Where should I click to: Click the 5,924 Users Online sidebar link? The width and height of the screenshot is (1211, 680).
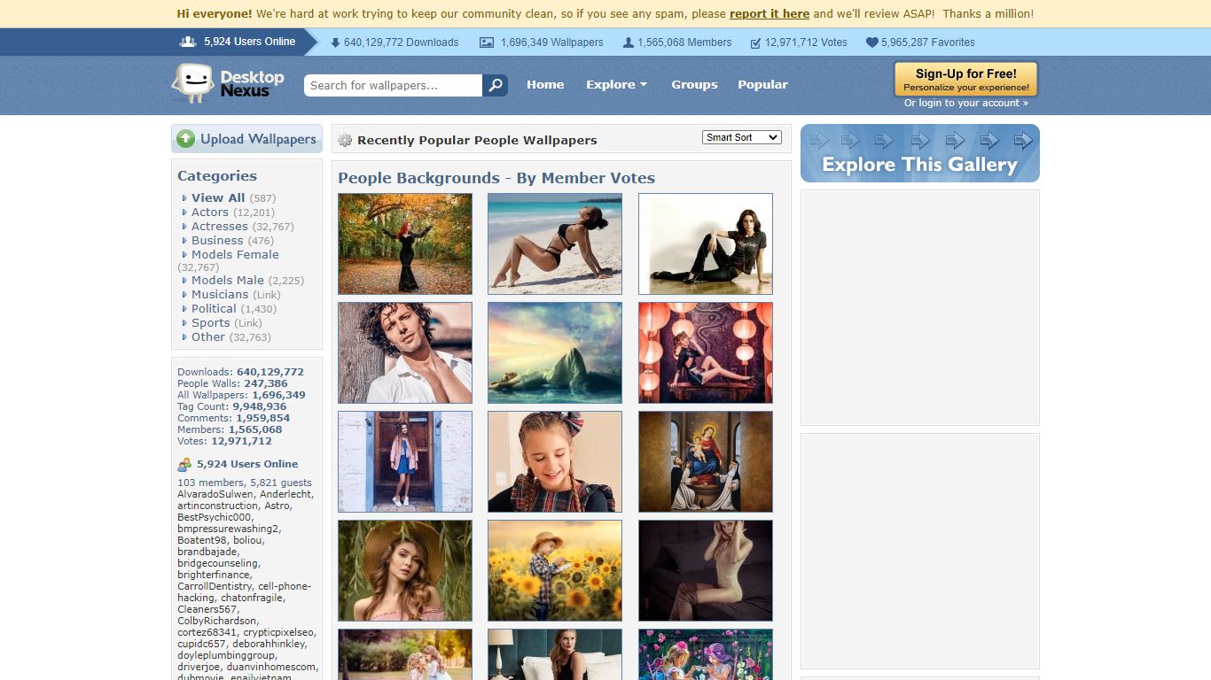click(x=247, y=464)
